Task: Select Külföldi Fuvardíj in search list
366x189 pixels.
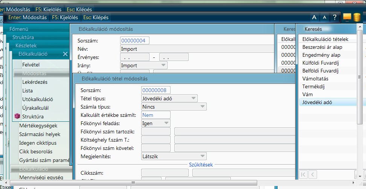Action: pos(320,63)
